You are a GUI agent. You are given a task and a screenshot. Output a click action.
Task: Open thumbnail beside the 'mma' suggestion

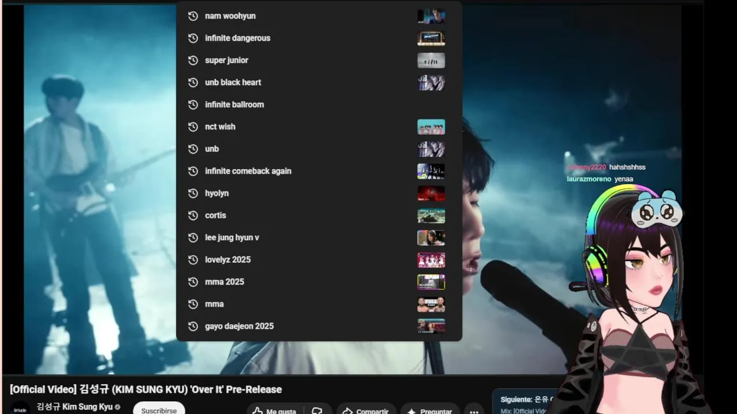pyautogui.click(x=431, y=304)
